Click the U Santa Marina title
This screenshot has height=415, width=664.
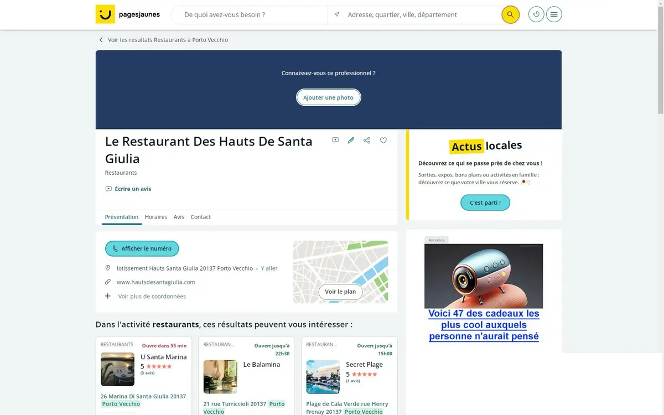click(x=164, y=357)
